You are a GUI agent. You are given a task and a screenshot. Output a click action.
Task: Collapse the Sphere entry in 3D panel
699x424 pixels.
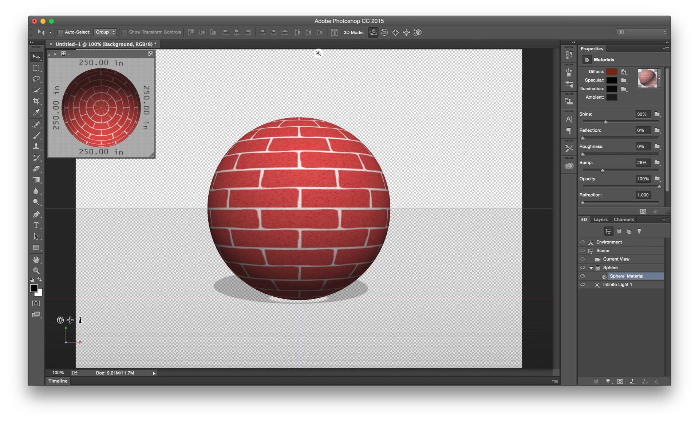click(591, 268)
